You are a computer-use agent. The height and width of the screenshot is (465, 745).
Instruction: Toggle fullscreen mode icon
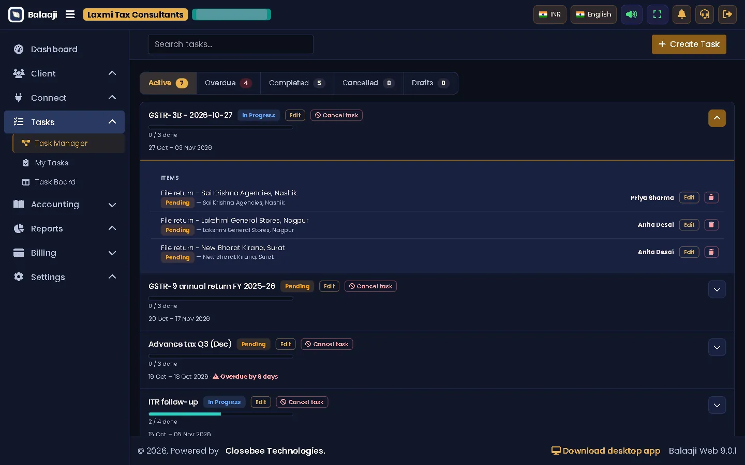[x=657, y=14]
